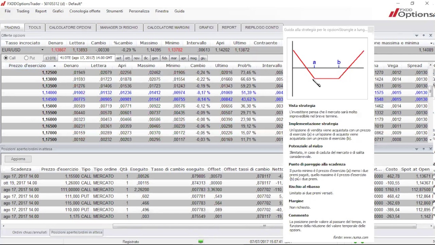Click the options table scroll-up arrow
The width and height of the screenshot is (435, 245).
pos(431,65)
